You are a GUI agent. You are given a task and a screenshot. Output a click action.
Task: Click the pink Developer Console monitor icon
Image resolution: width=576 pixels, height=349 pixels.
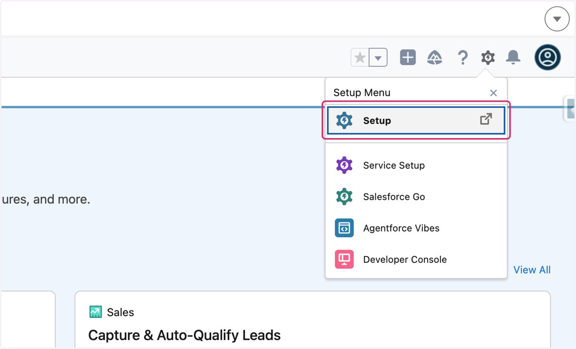click(x=344, y=259)
